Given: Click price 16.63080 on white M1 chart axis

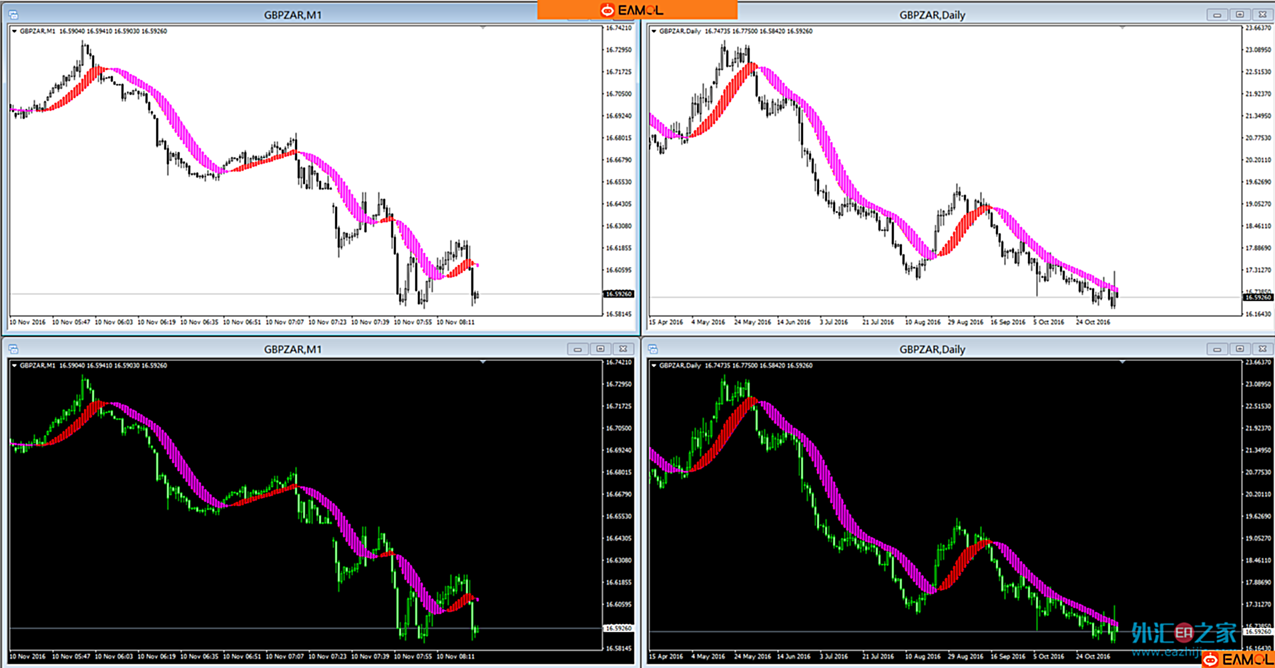Looking at the screenshot, I should click(x=619, y=226).
